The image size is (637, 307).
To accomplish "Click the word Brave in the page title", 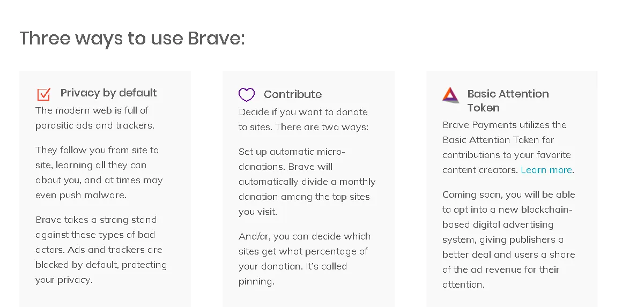I will 216,38.
